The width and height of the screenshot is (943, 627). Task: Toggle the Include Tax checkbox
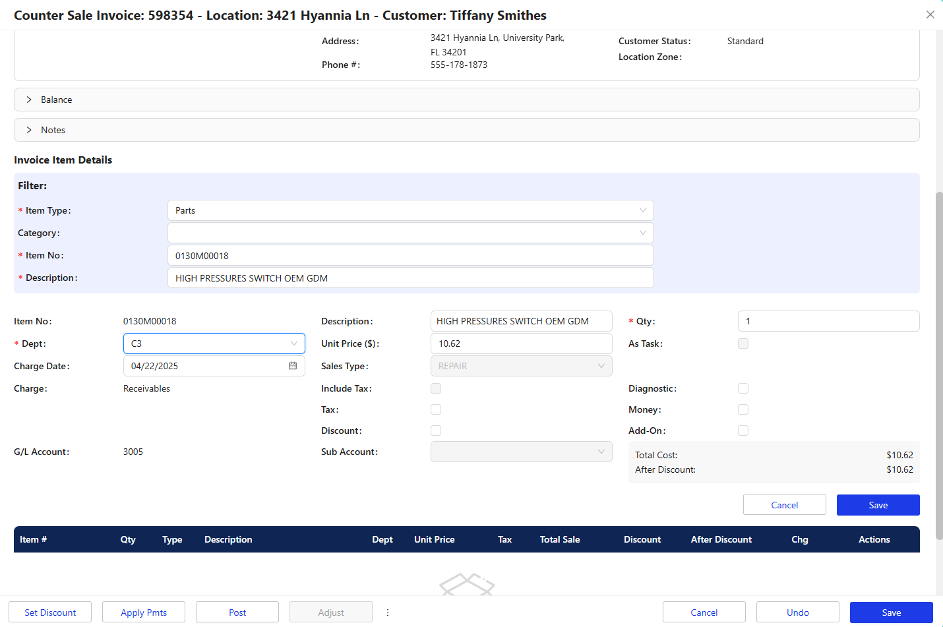(x=436, y=388)
